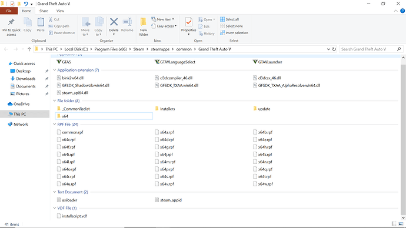Select the x64 folder
406x228 pixels.
pos(104,116)
